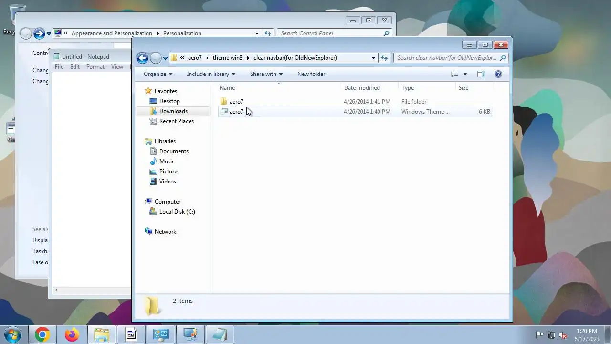Open Notepad View menu

[117, 67]
